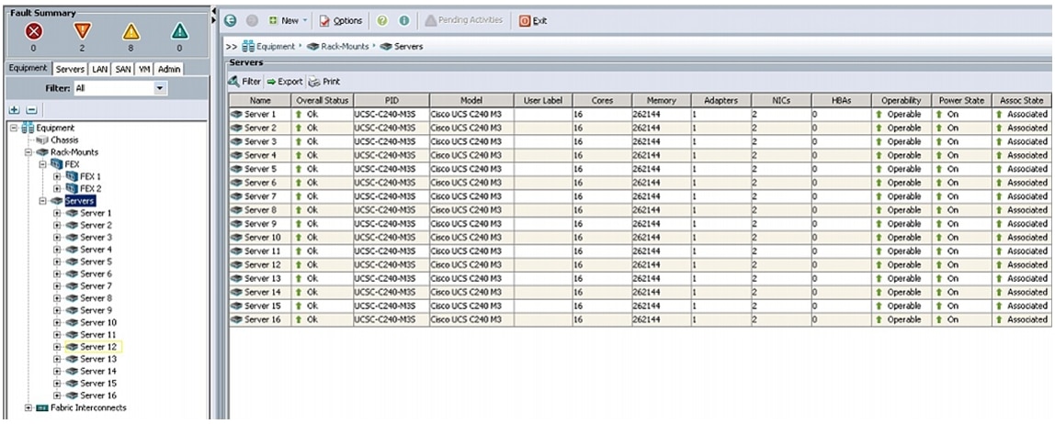Expand the Server 5 tree node

coord(58,262)
